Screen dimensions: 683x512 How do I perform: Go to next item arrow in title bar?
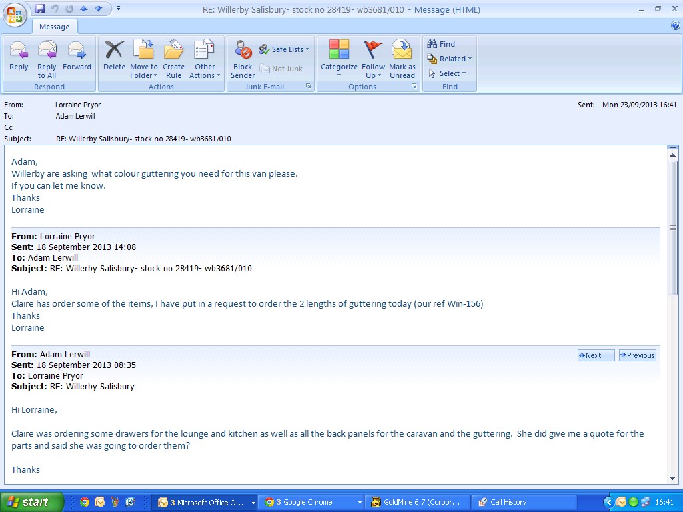click(99, 9)
